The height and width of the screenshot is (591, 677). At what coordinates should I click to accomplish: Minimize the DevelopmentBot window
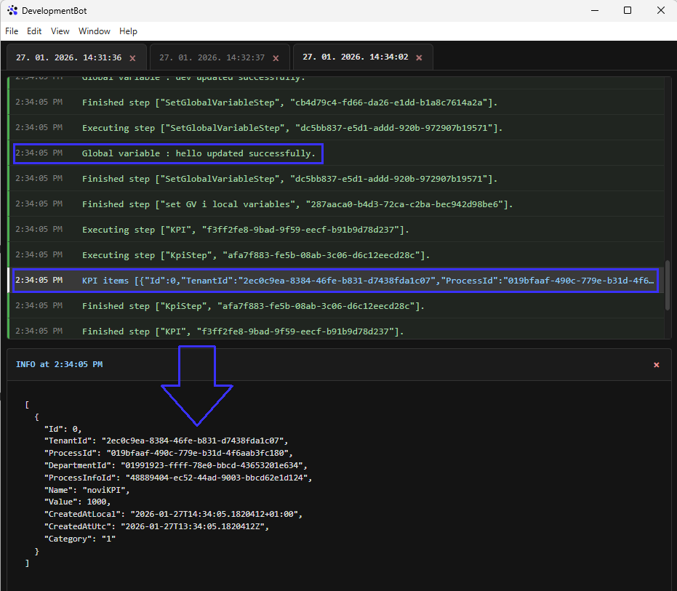point(593,11)
